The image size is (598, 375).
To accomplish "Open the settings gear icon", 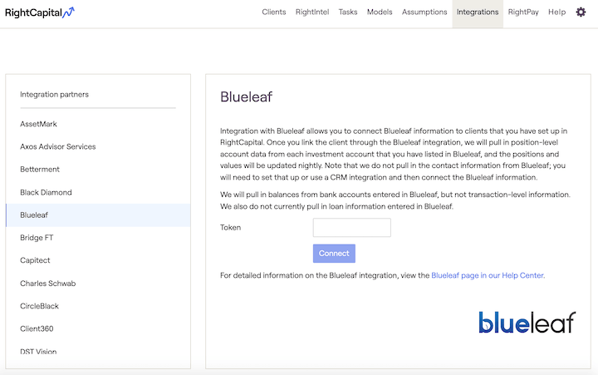I will pyautogui.click(x=581, y=12).
